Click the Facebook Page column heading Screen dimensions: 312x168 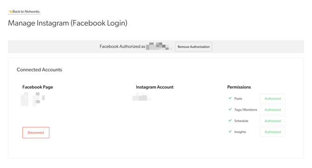[x=38, y=87]
